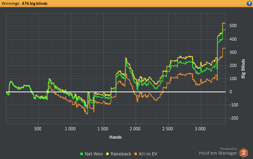Image resolution: width=253 pixels, height=159 pixels.
Task: Click the Hold'em Manager 2 logo
Action: pyautogui.click(x=243, y=153)
